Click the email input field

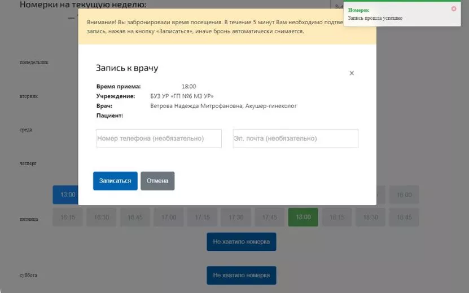point(295,139)
